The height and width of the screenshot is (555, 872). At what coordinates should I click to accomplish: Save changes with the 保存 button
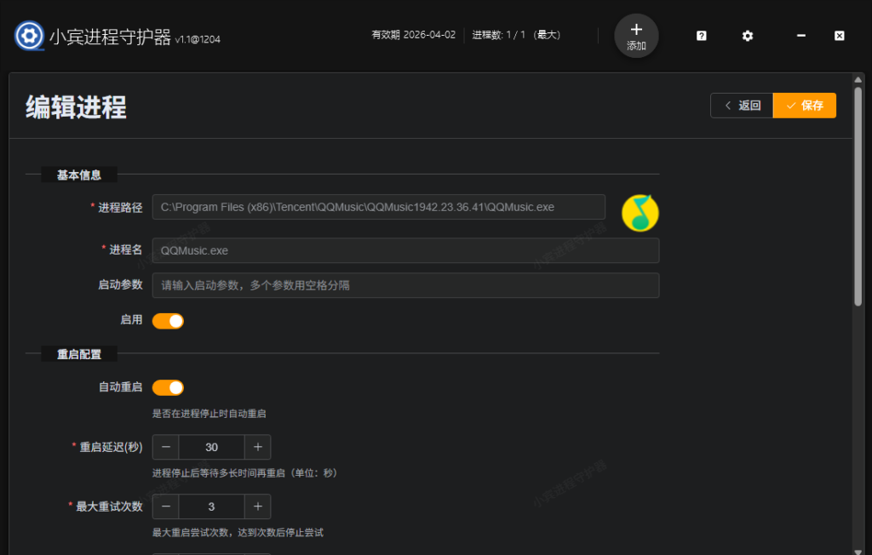pos(804,105)
